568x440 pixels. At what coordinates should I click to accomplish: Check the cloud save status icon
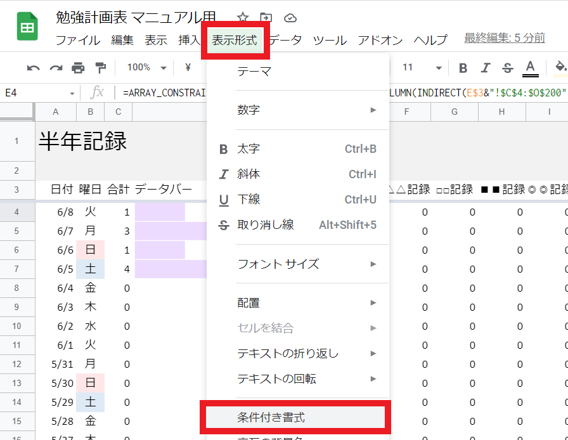[290, 18]
